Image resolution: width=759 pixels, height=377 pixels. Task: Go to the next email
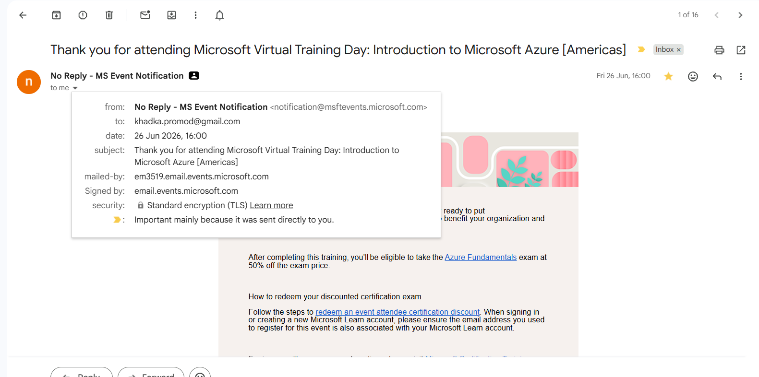pyautogui.click(x=740, y=15)
